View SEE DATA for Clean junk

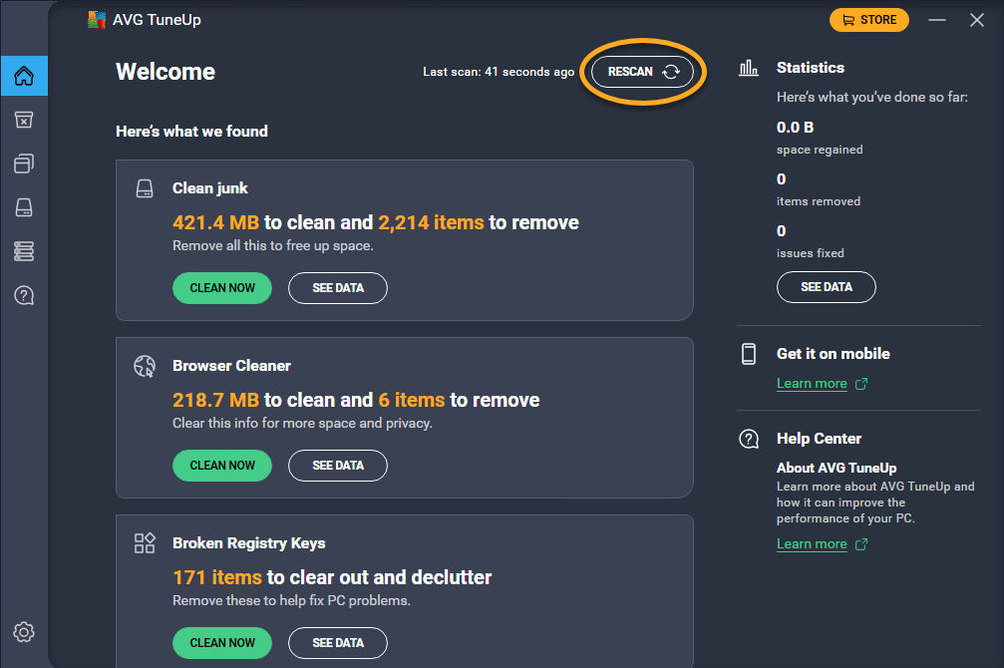(x=338, y=288)
